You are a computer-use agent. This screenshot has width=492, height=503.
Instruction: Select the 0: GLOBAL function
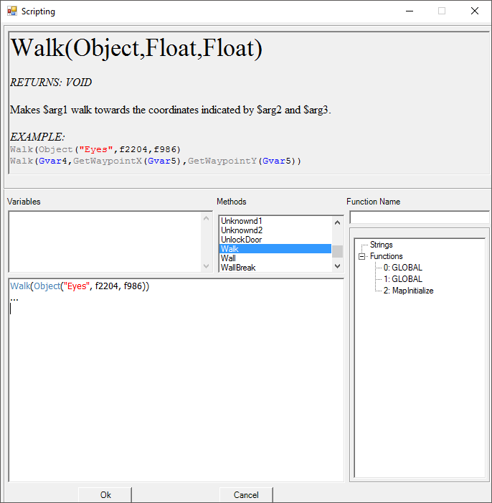[x=402, y=268]
